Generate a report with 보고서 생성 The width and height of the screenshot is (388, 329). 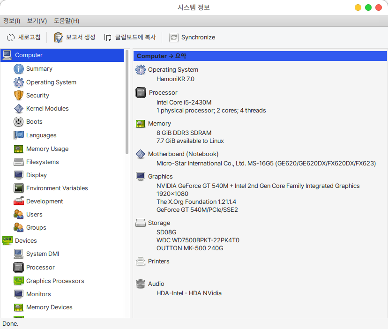(x=75, y=37)
